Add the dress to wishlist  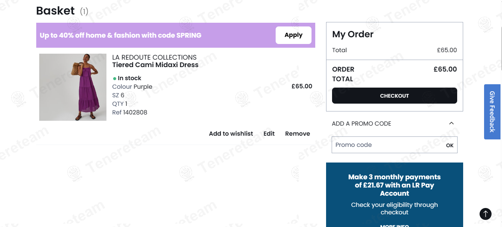[x=231, y=134]
